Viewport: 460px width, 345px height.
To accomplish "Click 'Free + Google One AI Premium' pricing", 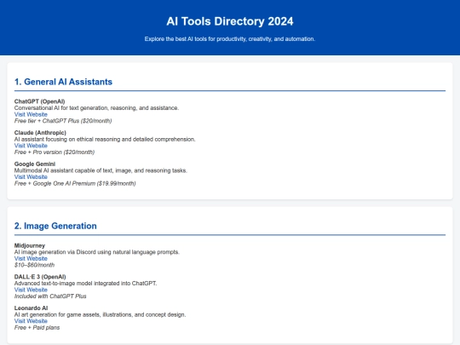I will pyautogui.click(x=75, y=183).
